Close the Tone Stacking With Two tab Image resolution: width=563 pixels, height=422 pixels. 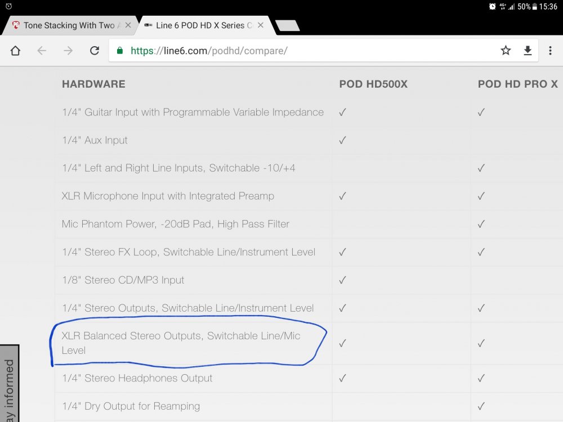coord(128,25)
